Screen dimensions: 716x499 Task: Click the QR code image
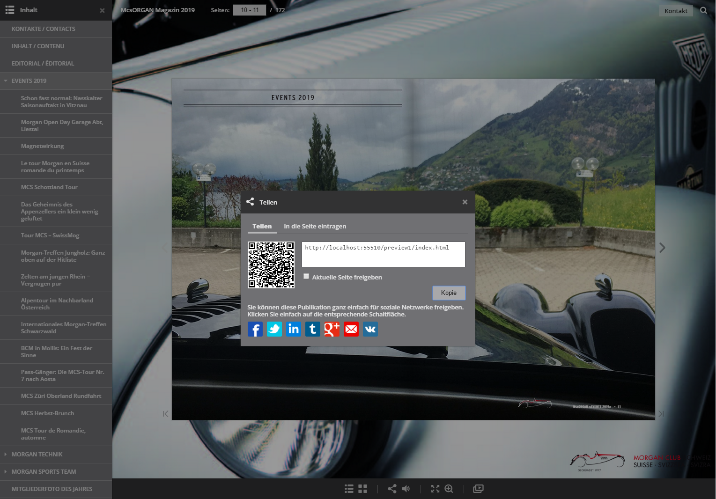tap(271, 265)
